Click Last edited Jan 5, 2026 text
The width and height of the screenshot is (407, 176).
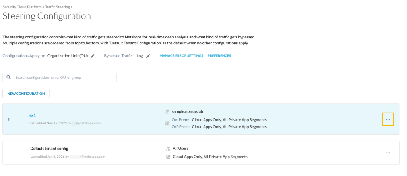click(68, 157)
